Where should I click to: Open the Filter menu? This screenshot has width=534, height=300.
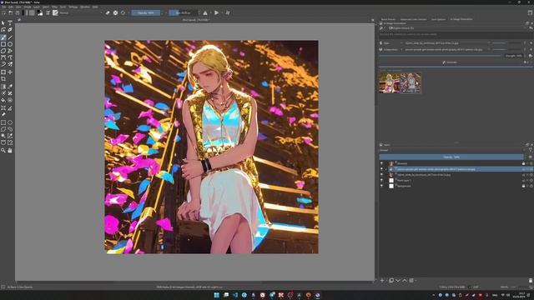(54, 7)
